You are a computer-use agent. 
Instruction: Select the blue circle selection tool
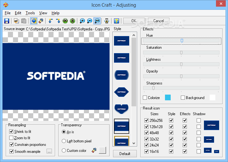34,21
